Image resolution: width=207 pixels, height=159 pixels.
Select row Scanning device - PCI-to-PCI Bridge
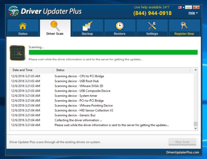point(101,100)
